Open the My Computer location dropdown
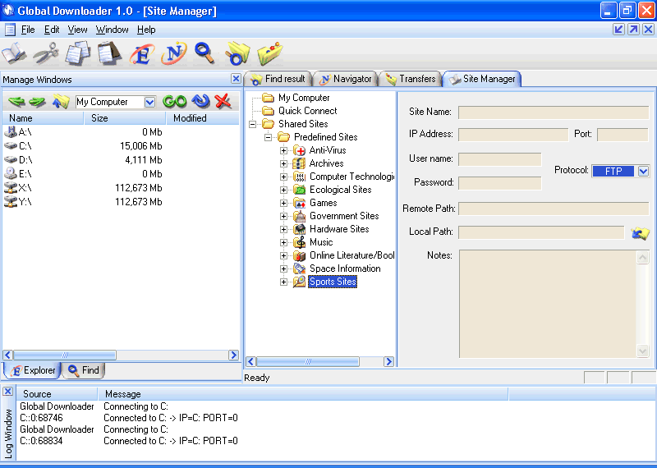The image size is (657, 468). pos(149,102)
